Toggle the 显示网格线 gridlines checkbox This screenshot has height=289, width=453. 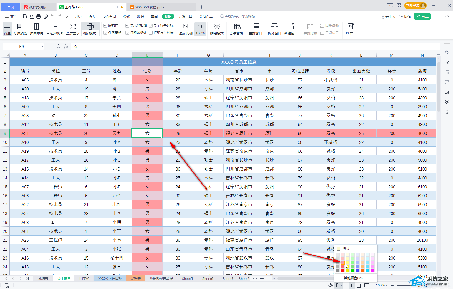point(127,26)
